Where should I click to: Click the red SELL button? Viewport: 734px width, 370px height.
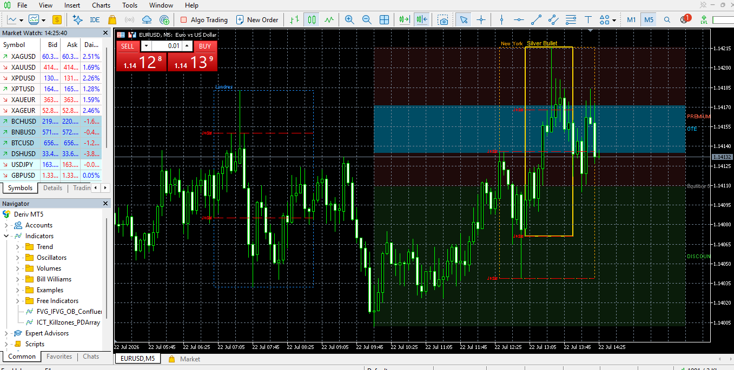(128, 46)
